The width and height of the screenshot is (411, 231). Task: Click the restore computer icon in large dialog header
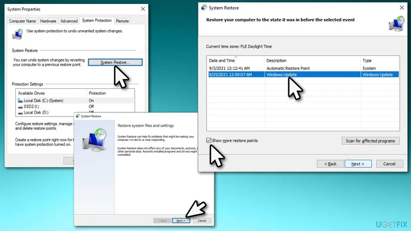397,24
